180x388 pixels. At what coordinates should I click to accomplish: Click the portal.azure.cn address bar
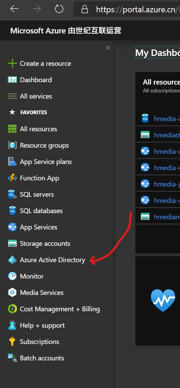127,10
